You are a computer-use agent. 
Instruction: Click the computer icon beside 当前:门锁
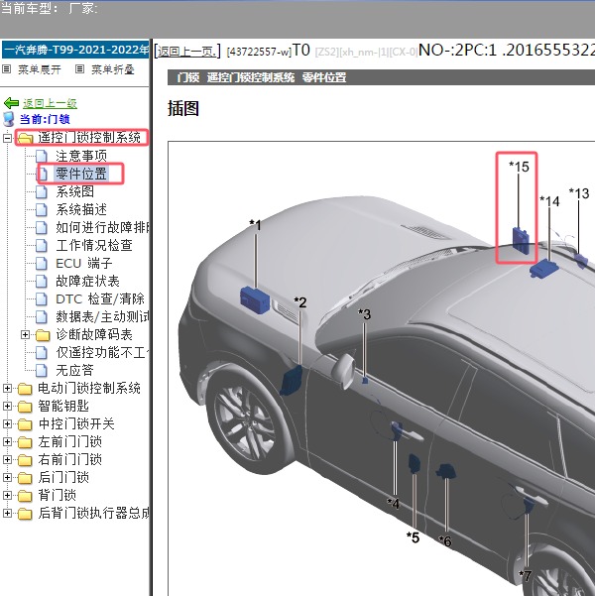8,119
